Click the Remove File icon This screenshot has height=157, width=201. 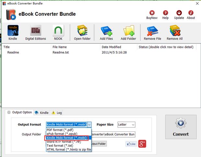(152, 31)
